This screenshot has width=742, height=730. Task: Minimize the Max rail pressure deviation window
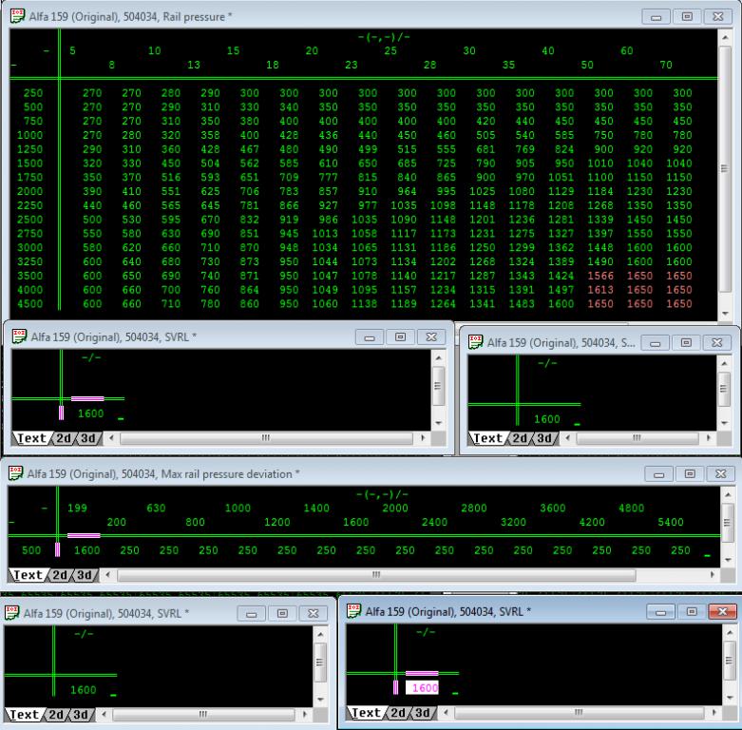pyautogui.click(x=658, y=474)
